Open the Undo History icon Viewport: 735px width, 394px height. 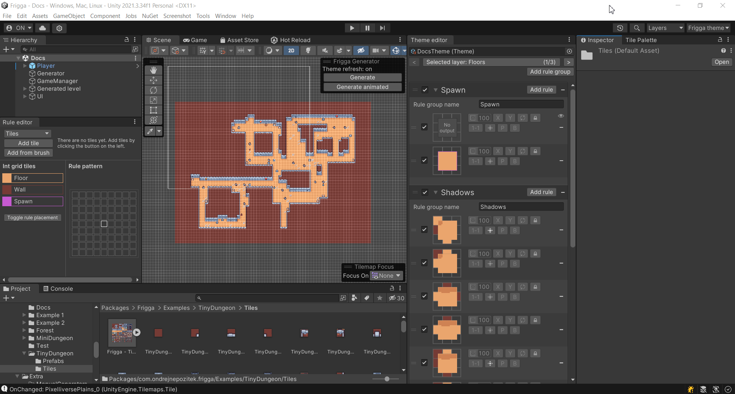point(620,28)
